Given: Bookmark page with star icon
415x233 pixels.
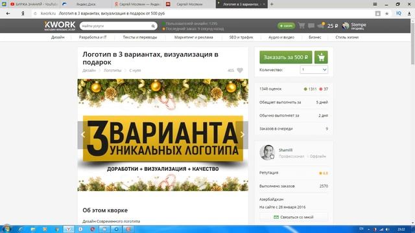Looking at the screenshot, I should coord(386,14).
